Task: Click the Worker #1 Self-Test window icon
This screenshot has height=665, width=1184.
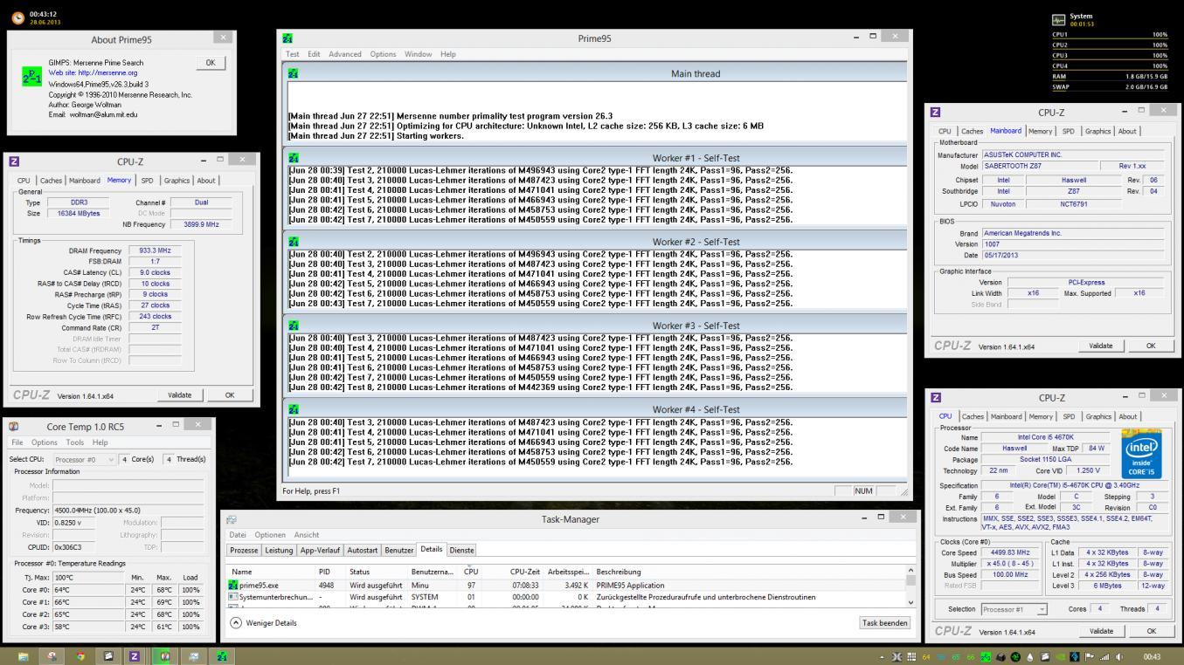Action: 293,158
